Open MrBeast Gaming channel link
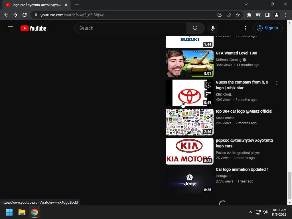The image size is (292, 219). coord(228,60)
